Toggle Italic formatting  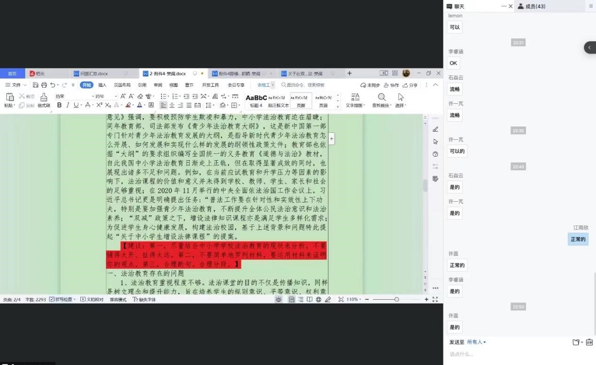pyautogui.click(x=68, y=105)
